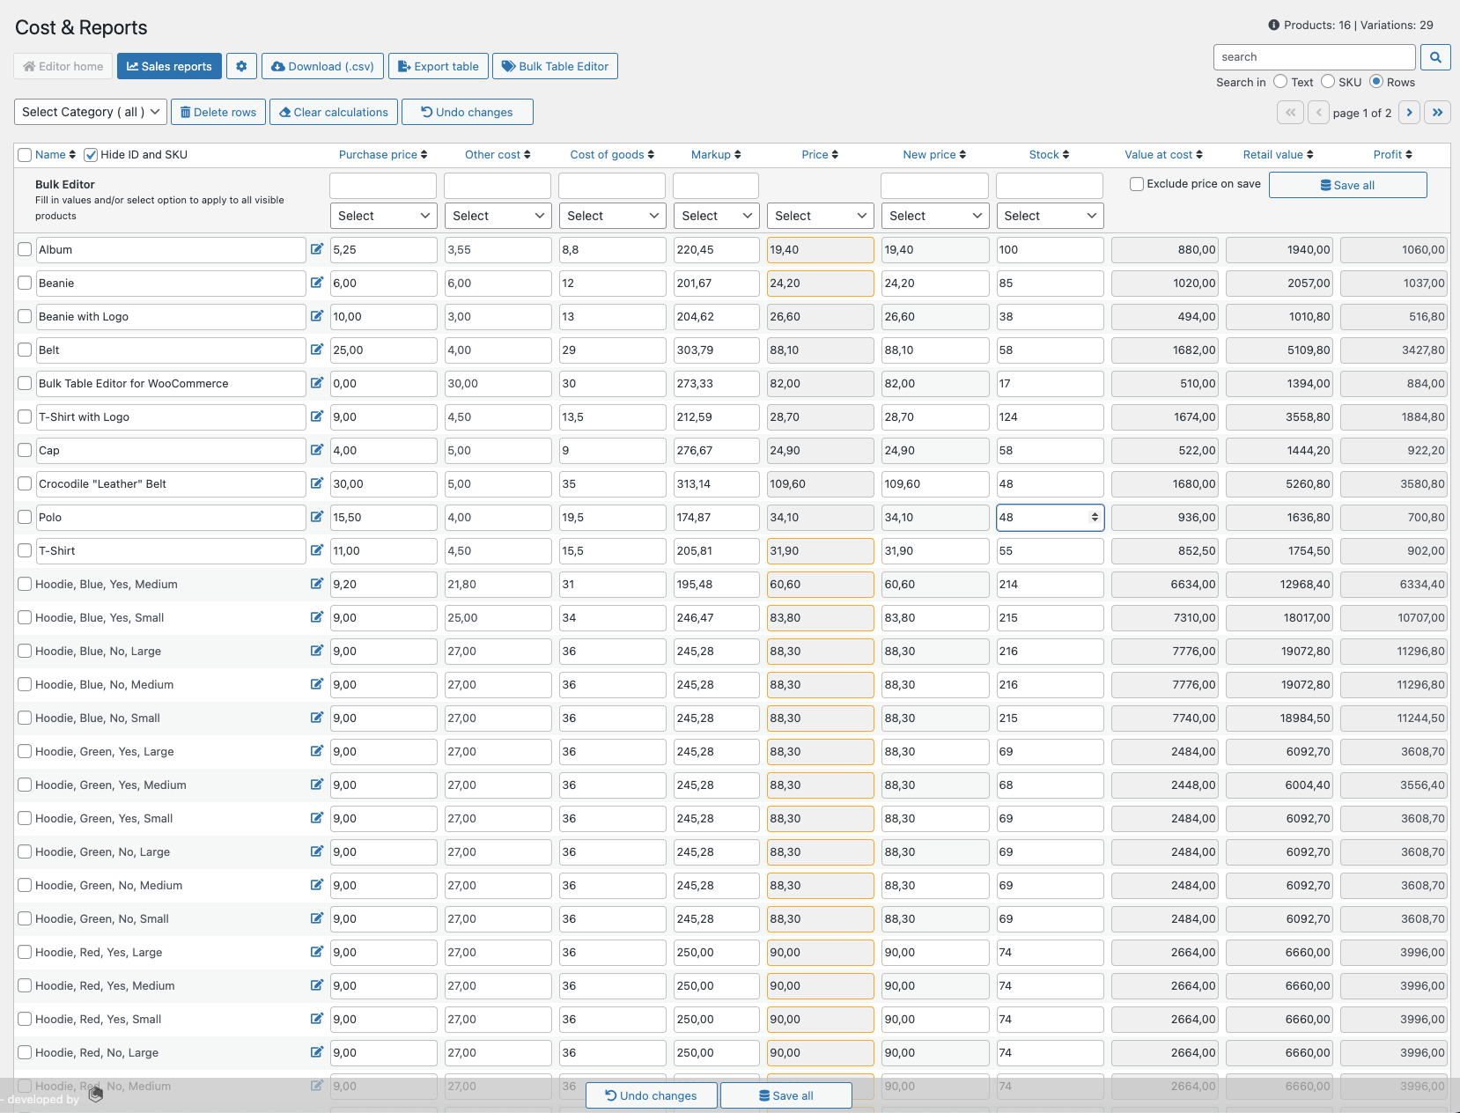The image size is (1460, 1113).
Task: Switch to the Editor home tab
Action: [x=62, y=66]
